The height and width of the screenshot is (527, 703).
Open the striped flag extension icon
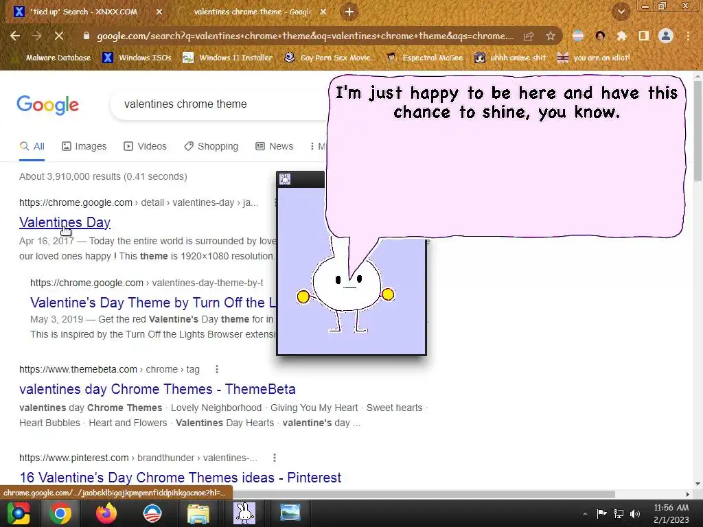click(578, 36)
